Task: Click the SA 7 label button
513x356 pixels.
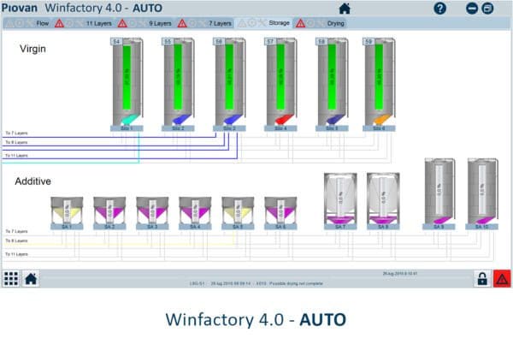Action: 340,227
